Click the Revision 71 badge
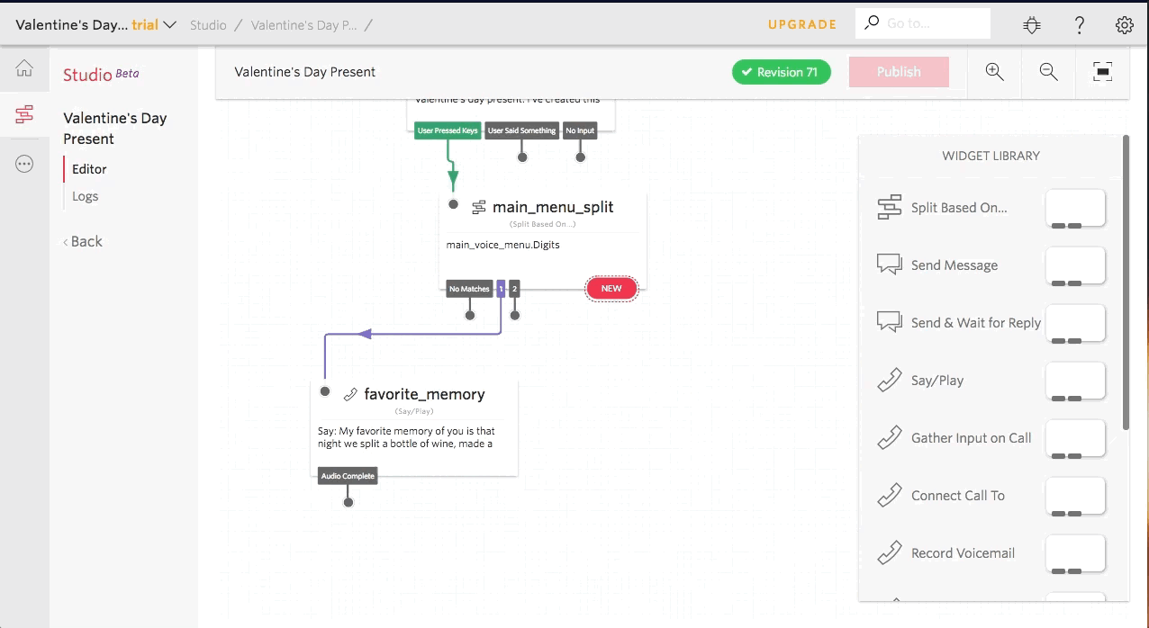 (x=782, y=72)
